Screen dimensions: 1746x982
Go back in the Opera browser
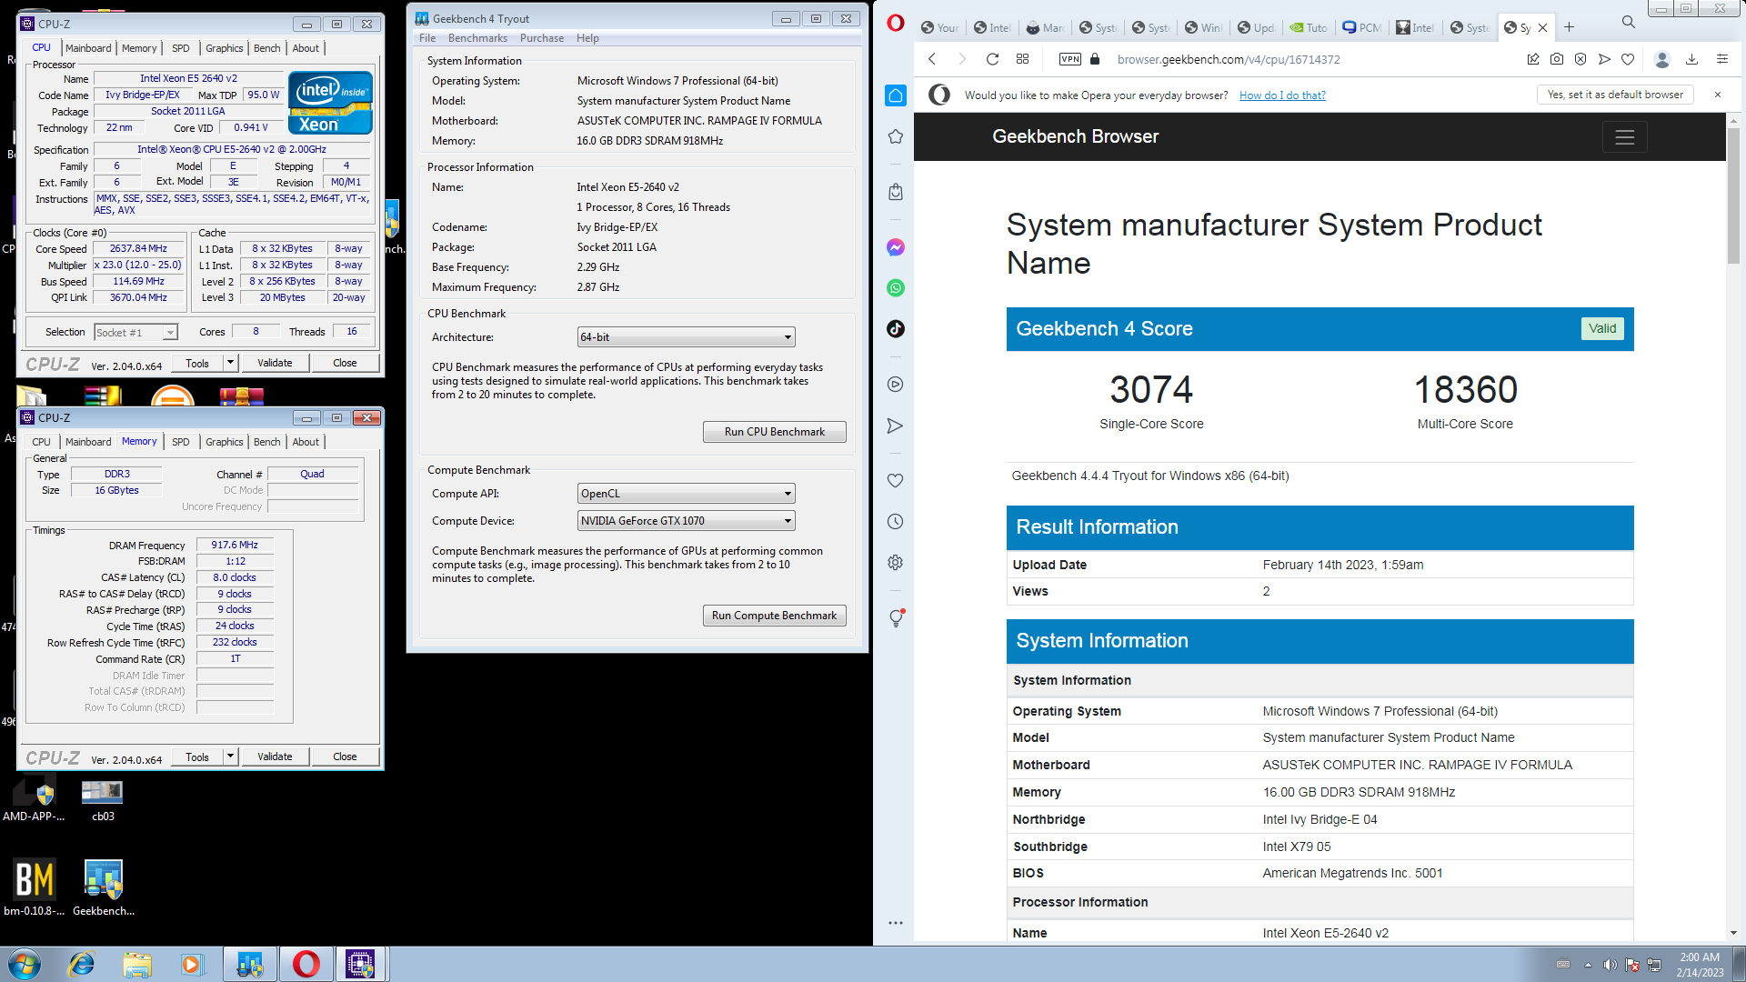point(932,59)
